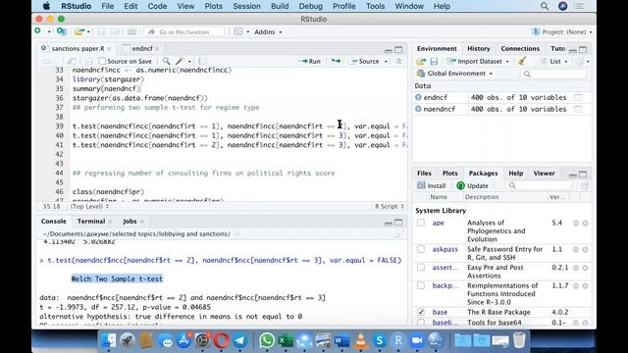Viewport: 628px width, 353px height.
Task: Click the New File plus icon
Action: 38,31
